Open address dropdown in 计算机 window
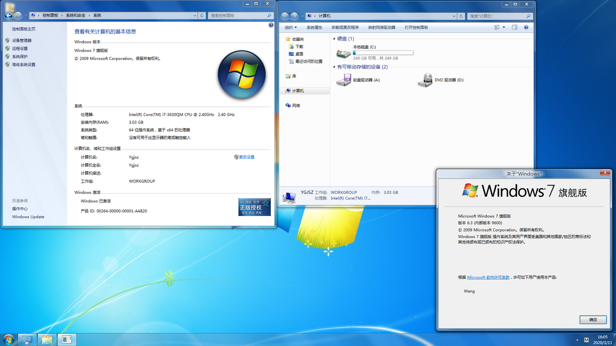 point(454,16)
